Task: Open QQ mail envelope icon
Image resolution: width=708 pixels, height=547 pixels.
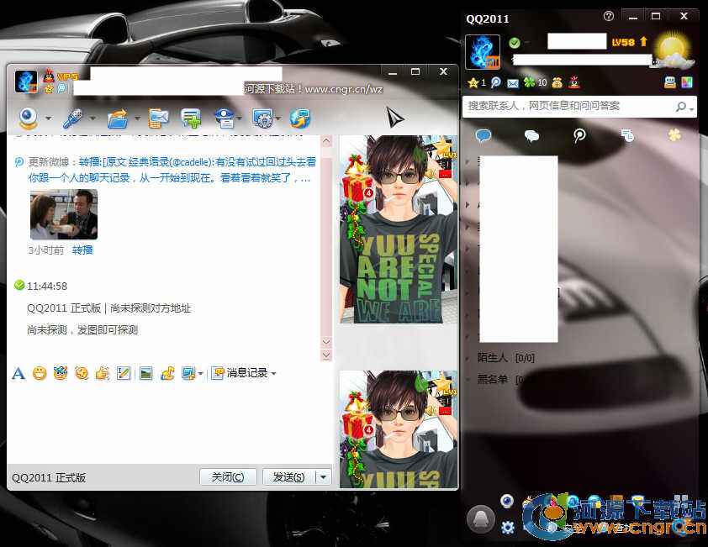Action: [x=512, y=82]
